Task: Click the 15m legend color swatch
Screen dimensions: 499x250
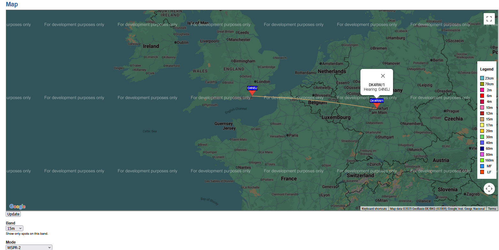Action: pos(482,119)
